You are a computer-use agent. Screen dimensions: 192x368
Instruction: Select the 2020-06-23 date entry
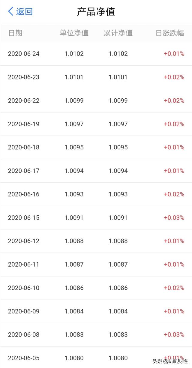[24, 77]
